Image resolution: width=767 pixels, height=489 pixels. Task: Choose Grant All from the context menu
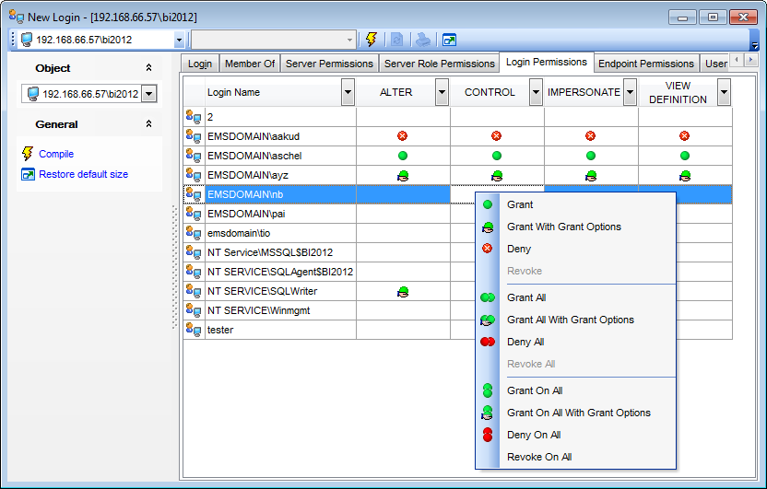click(576, 297)
